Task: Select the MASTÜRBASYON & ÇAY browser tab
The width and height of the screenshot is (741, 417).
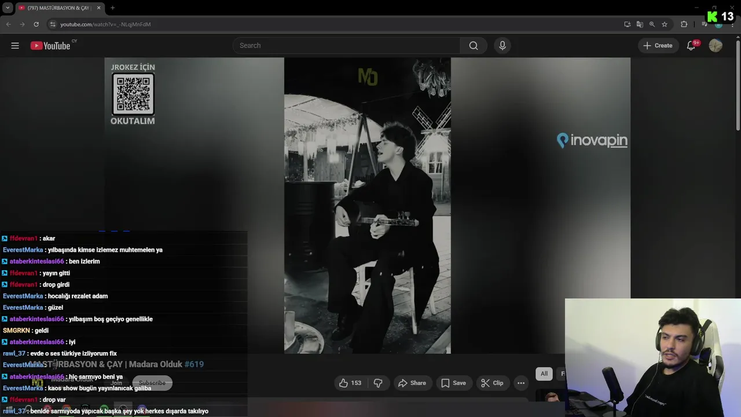Action: 60,8
